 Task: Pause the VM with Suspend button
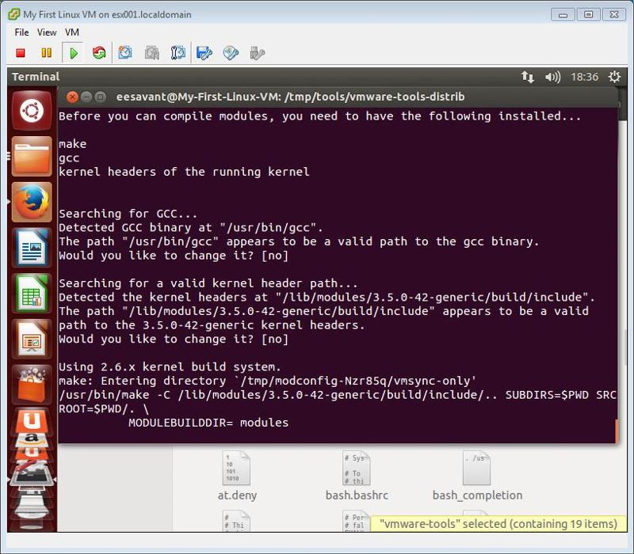[x=47, y=53]
